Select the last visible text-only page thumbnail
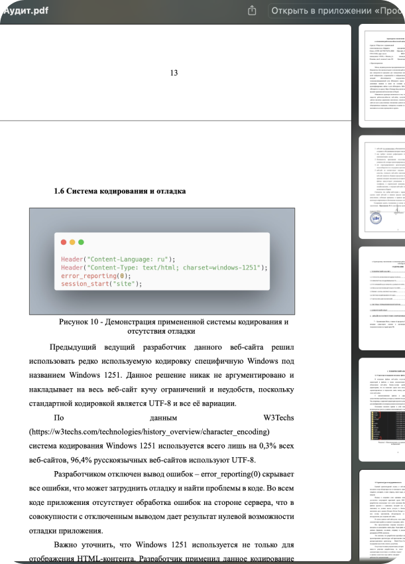Viewport: 405px width, 564px height. pos(382,516)
